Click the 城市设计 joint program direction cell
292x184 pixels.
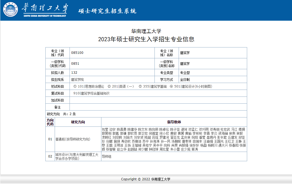pos(78,156)
